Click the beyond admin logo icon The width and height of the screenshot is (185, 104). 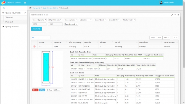tap(3, 2)
